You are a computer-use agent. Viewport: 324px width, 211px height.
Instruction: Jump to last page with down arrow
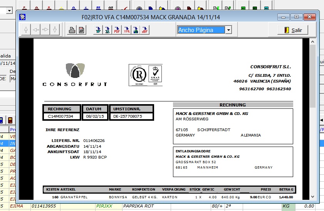pyautogui.click(x=55, y=30)
